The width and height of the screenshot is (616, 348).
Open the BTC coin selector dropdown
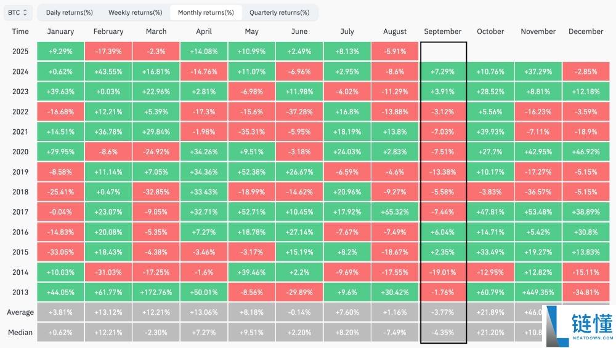click(x=18, y=12)
